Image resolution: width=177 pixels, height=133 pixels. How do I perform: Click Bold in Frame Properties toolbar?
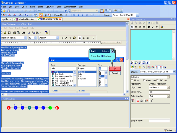(149, 27)
